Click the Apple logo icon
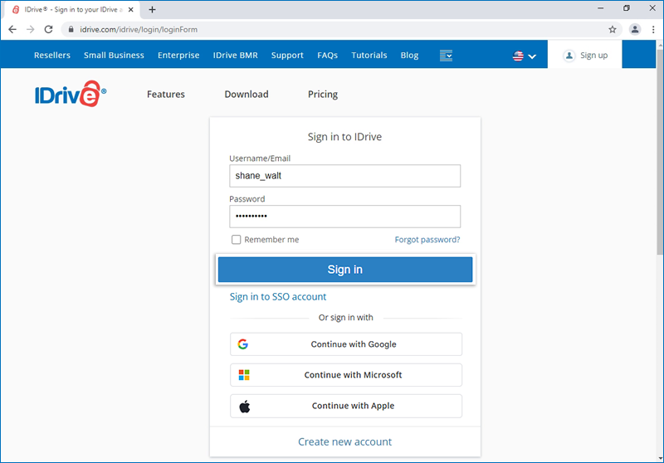The height and width of the screenshot is (463, 664). click(x=245, y=407)
